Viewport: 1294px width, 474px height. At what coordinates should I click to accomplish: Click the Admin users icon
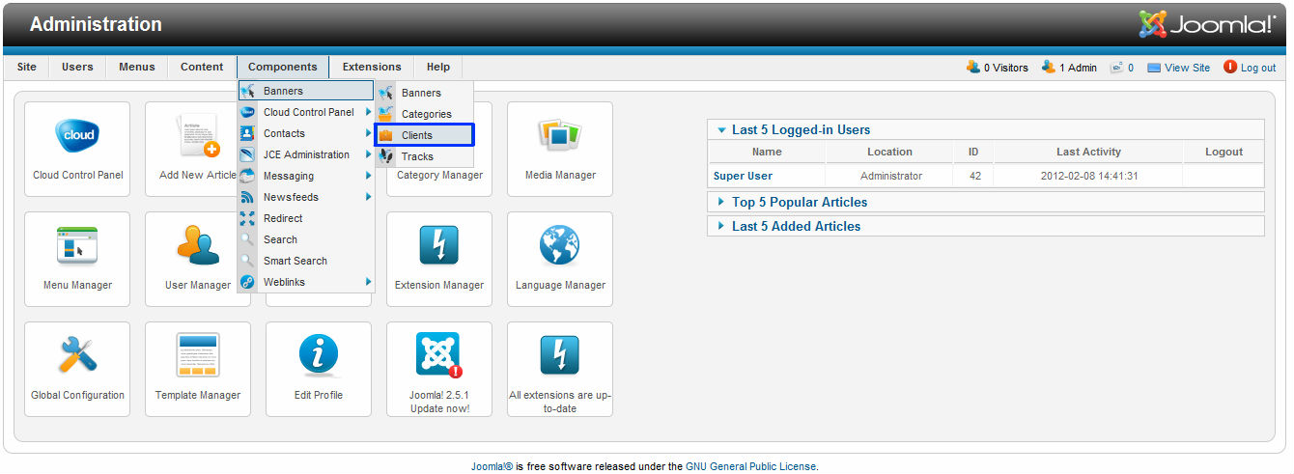[x=1049, y=67]
